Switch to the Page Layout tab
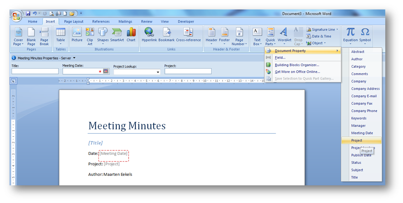Screen dimensions: 403x203 (73, 21)
